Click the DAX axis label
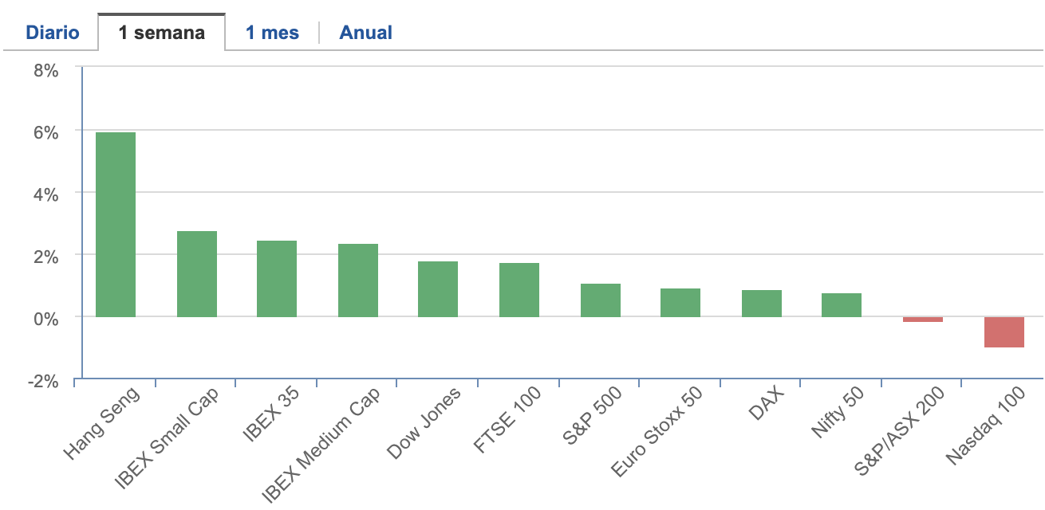Image resolution: width=1045 pixels, height=510 pixels. tap(767, 403)
